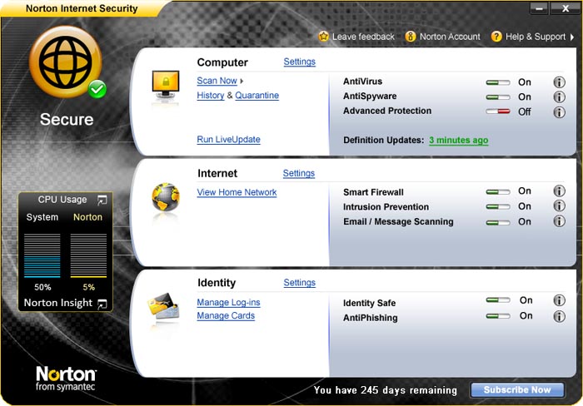The image size is (583, 406).
Task: Enable the Advanced Protection toggle
Action: [x=498, y=112]
